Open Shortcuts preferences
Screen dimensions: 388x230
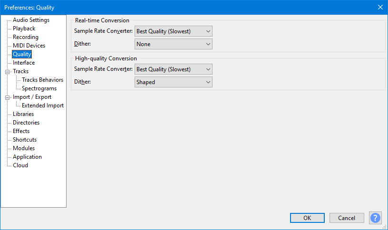(25, 140)
